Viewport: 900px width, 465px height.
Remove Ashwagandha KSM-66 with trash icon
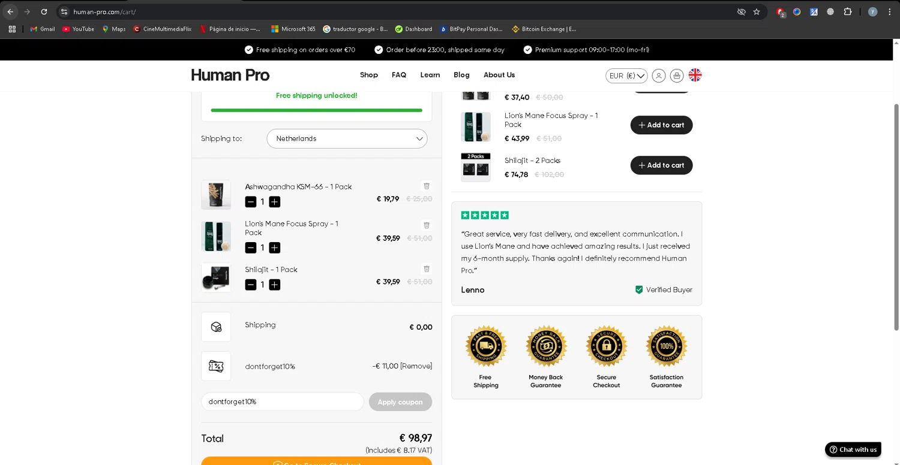pyautogui.click(x=427, y=186)
